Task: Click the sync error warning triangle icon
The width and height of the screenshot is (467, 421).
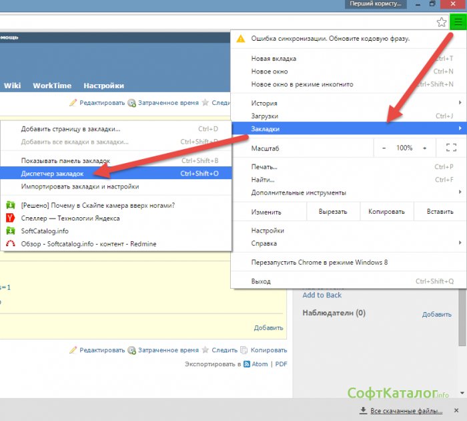Action: pyautogui.click(x=241, y=39)
